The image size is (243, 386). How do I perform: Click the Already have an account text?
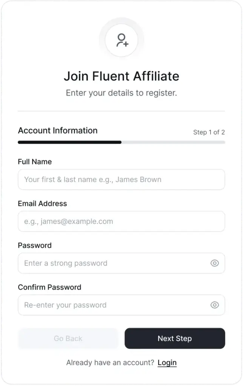click(x=111, y=362)
